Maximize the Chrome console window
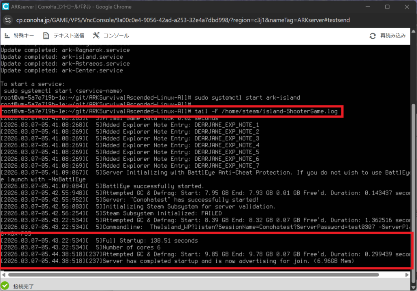 [x=387, y=7]
